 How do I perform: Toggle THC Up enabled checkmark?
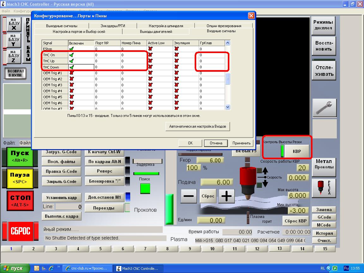coord(71,61)
